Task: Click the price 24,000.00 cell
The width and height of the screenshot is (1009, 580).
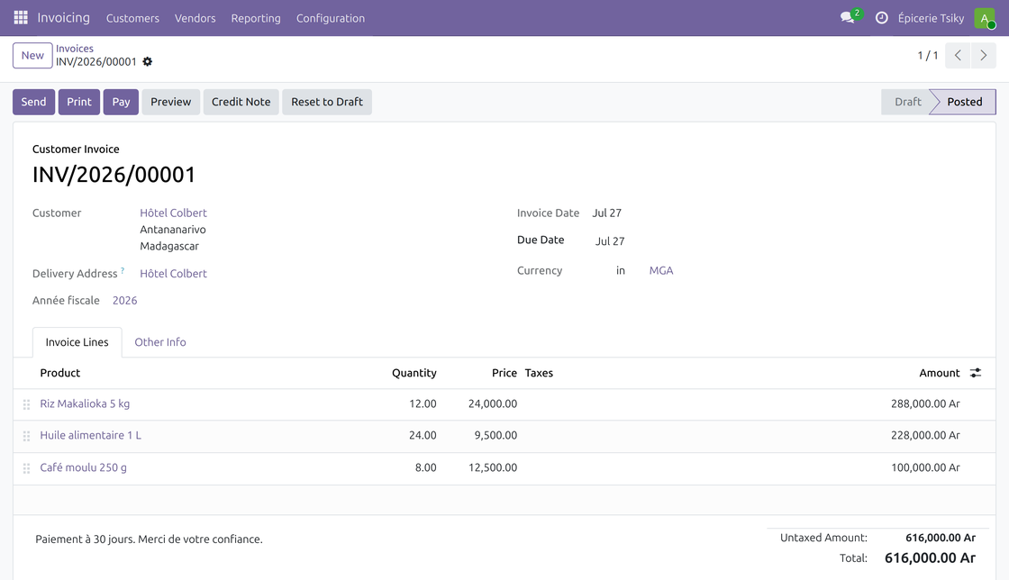Action: click(493, 403)
